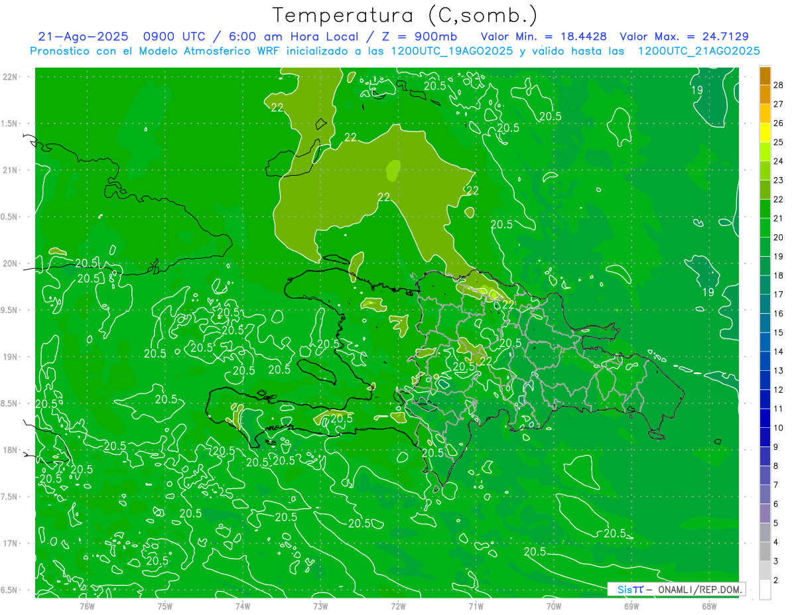
Task: Select the "1200UTC_21AGO2025" valid-until time
Action: click(x=698, y=51)
